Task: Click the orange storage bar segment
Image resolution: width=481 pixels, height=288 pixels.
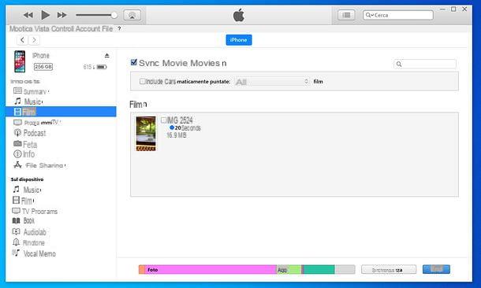Action: click(142, 270)
